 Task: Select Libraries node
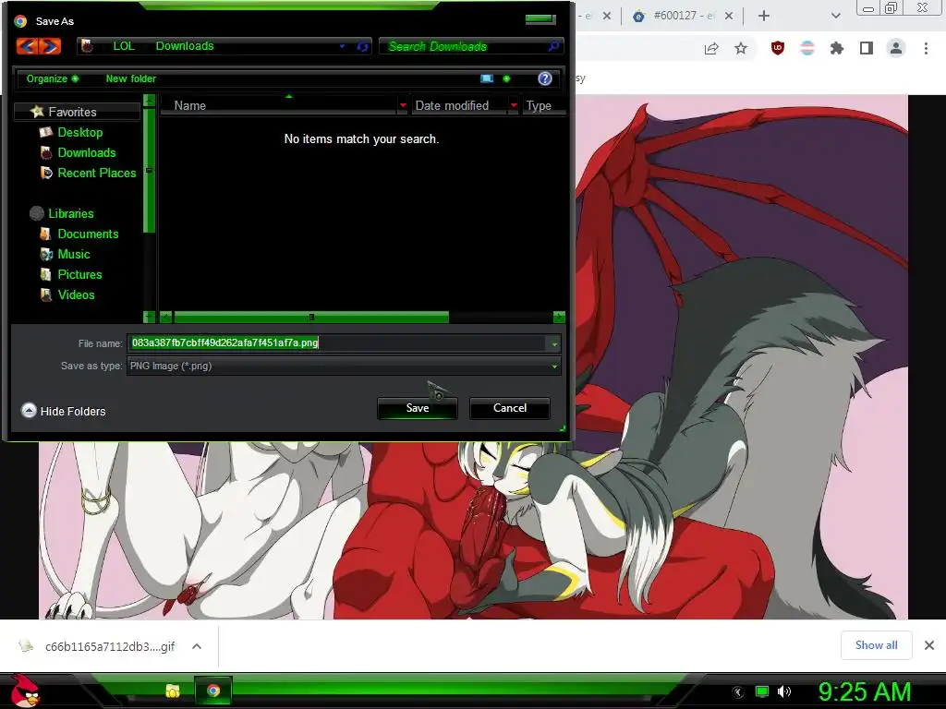70,213
